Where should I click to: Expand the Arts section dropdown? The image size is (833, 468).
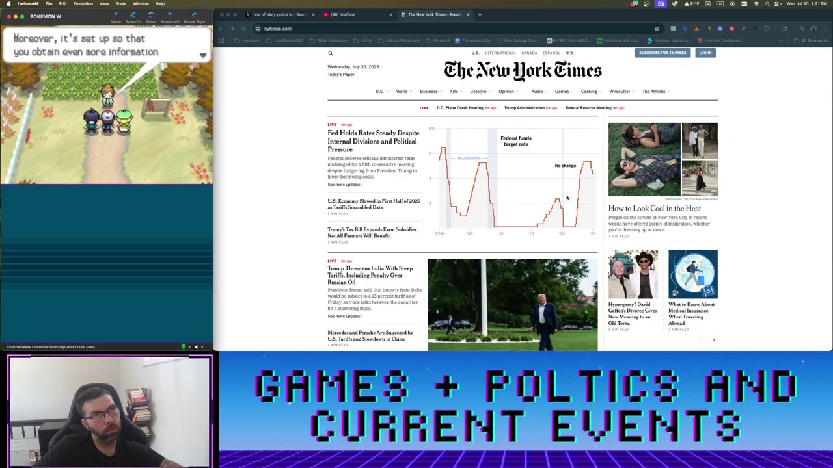coord(456,92)
